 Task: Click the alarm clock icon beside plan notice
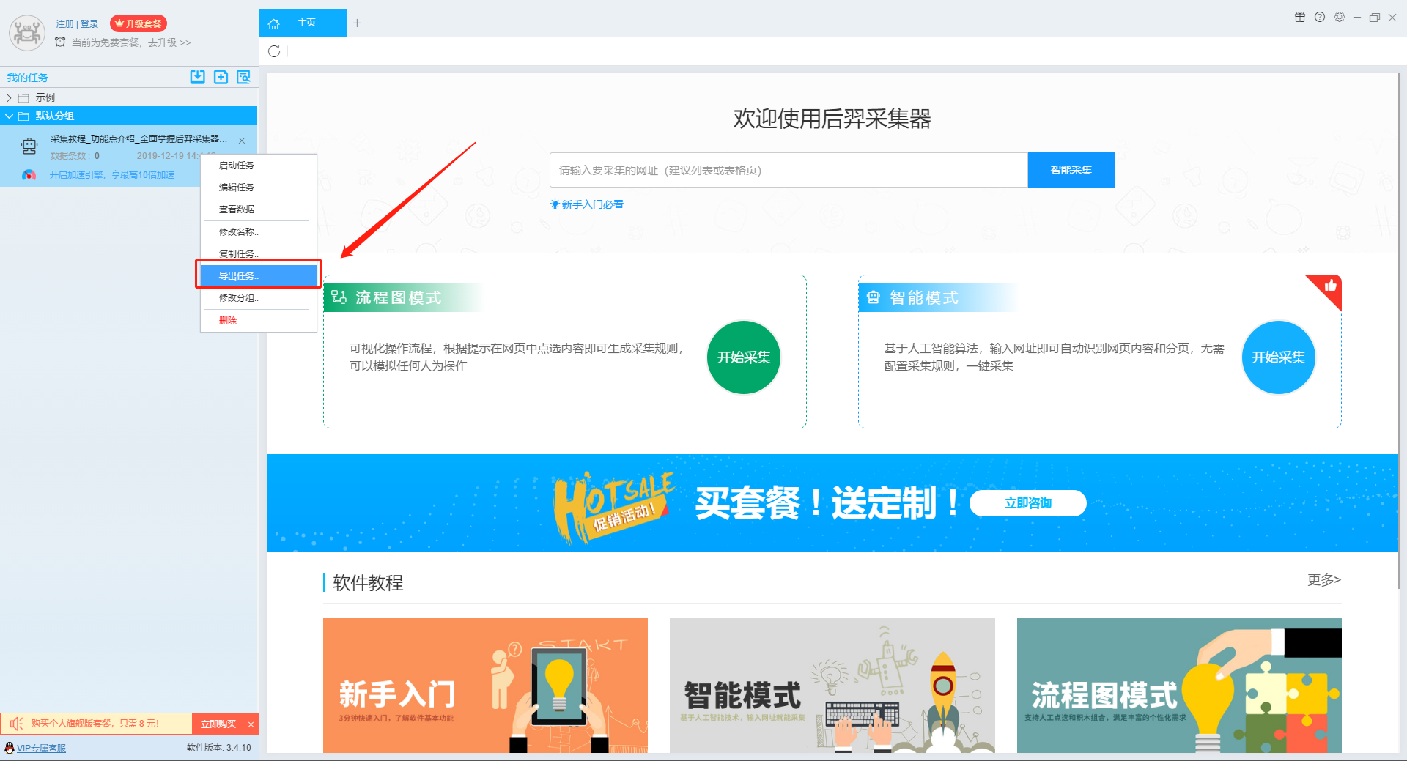60,42
